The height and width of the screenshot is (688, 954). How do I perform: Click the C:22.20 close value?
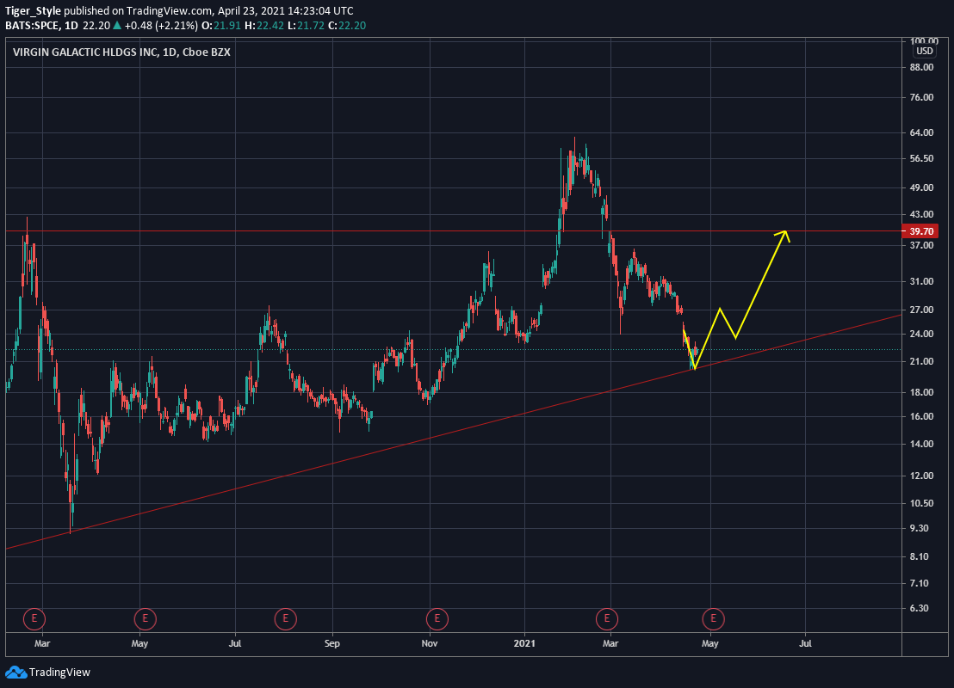coord(347,26)
